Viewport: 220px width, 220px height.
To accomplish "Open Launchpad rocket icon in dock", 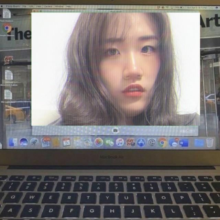I will (x=34, y=142).
